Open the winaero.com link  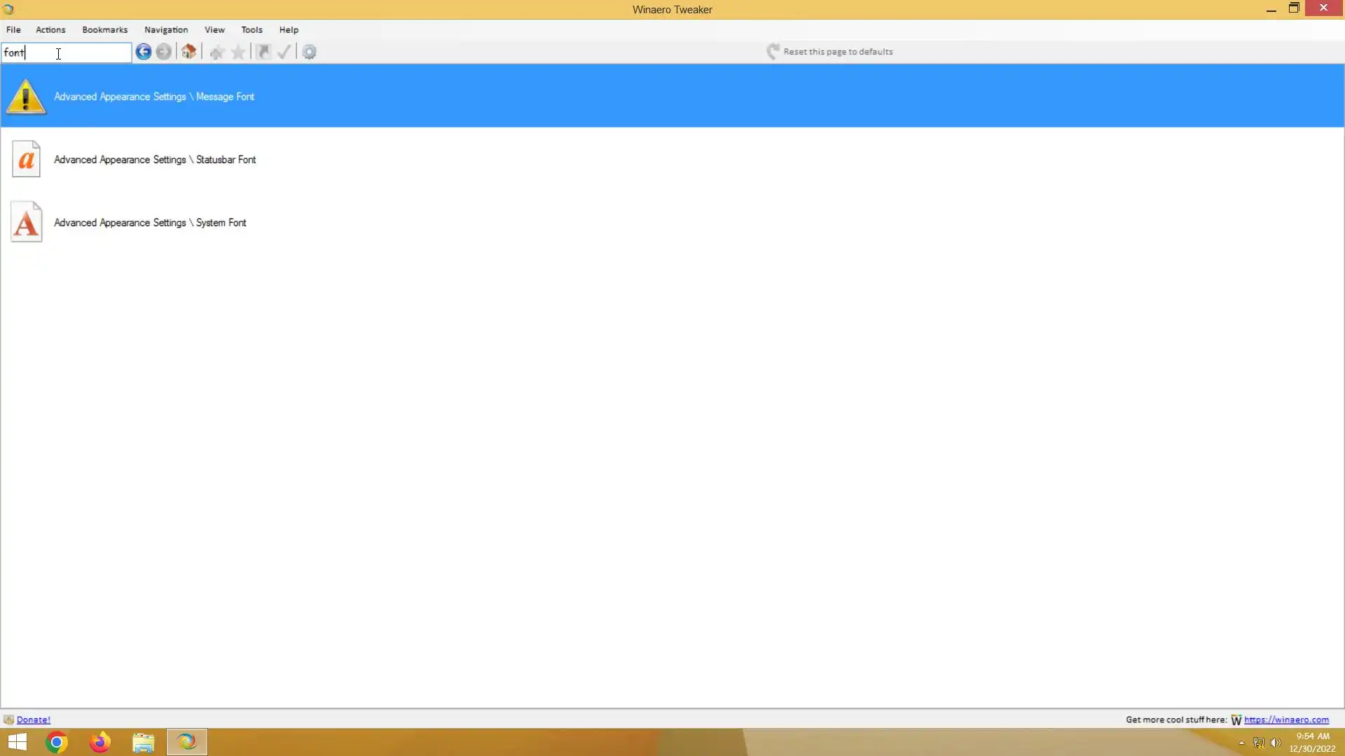pos(1286,720)
